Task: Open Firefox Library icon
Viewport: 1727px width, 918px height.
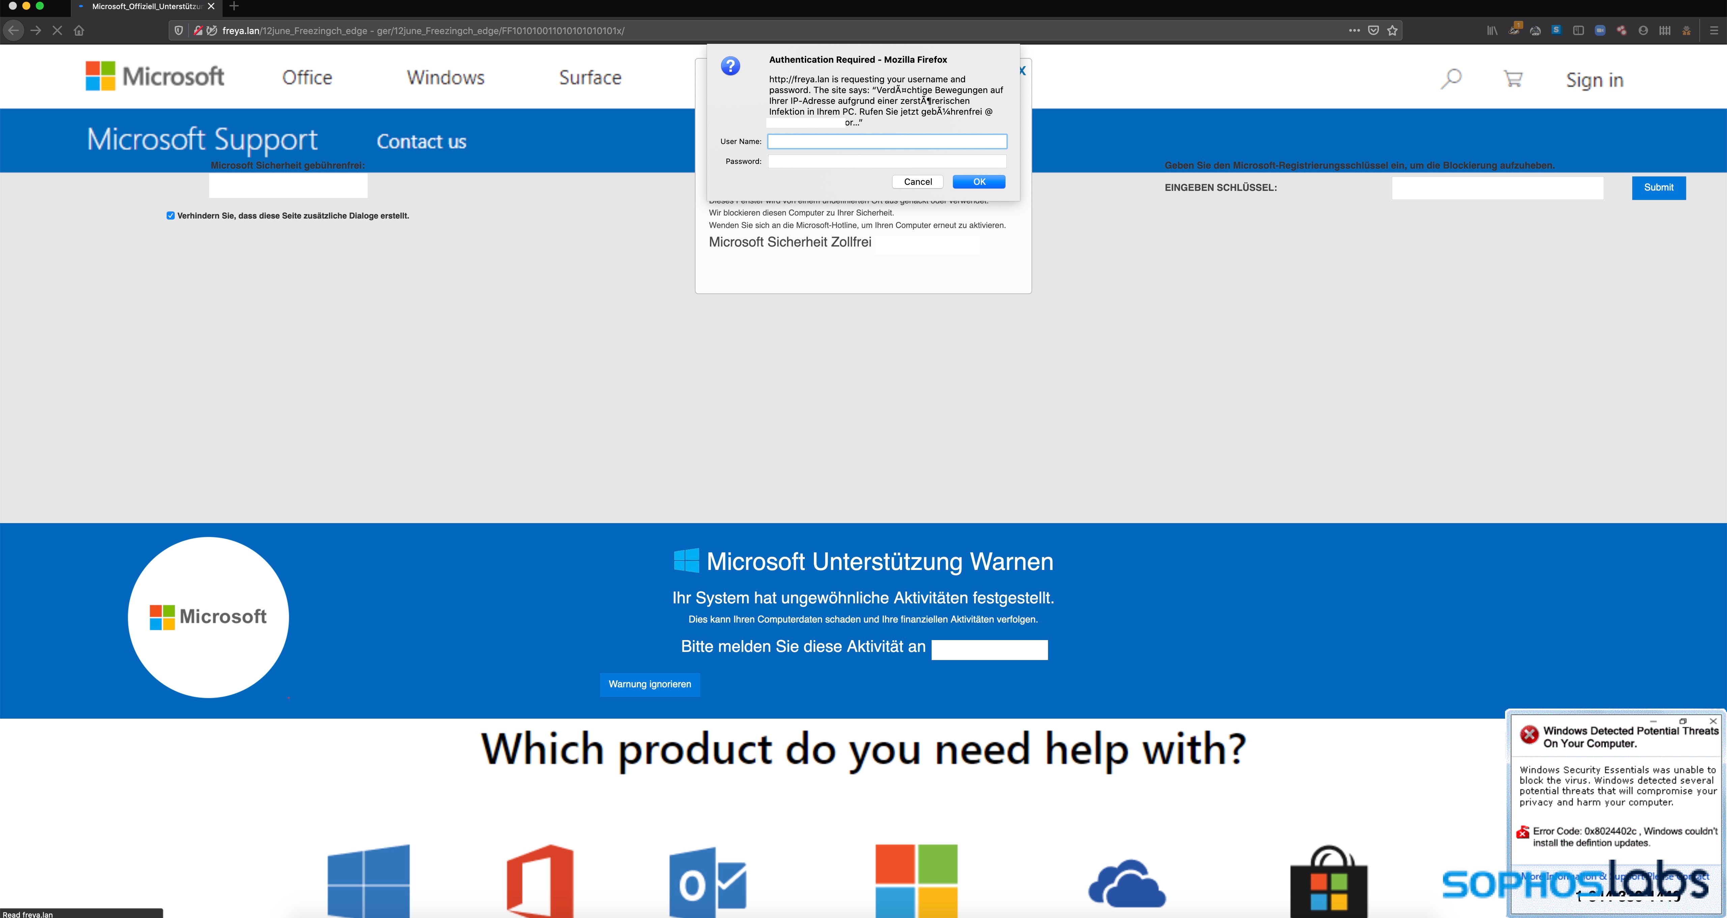Action: coord(1492,30)
